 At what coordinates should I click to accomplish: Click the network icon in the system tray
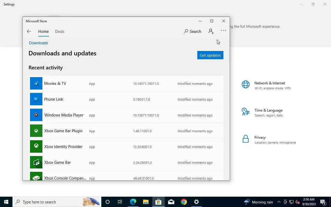pyautogui.click(x=291, y=202)
